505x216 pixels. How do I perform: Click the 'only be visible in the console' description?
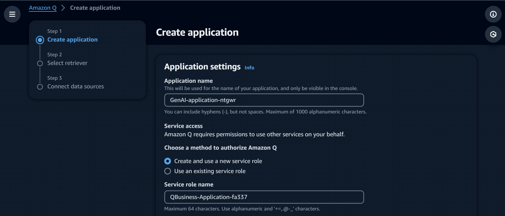tap(261, 88)
